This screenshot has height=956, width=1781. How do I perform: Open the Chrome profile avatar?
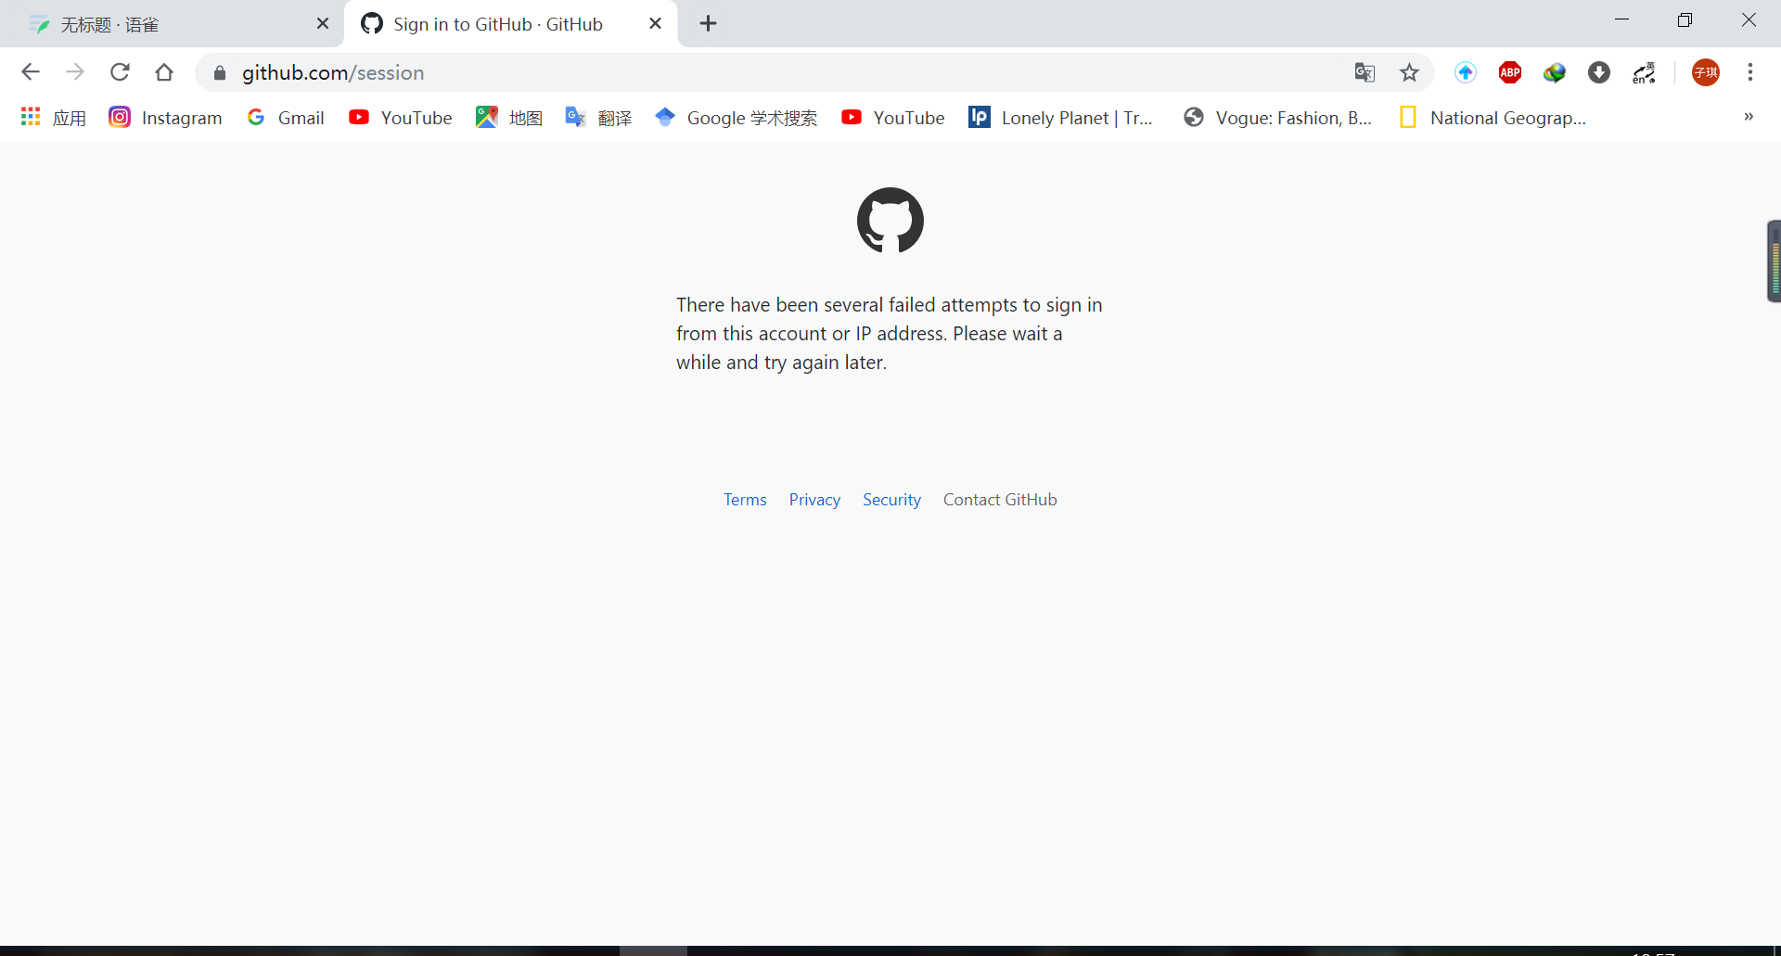coord(1706,72)
